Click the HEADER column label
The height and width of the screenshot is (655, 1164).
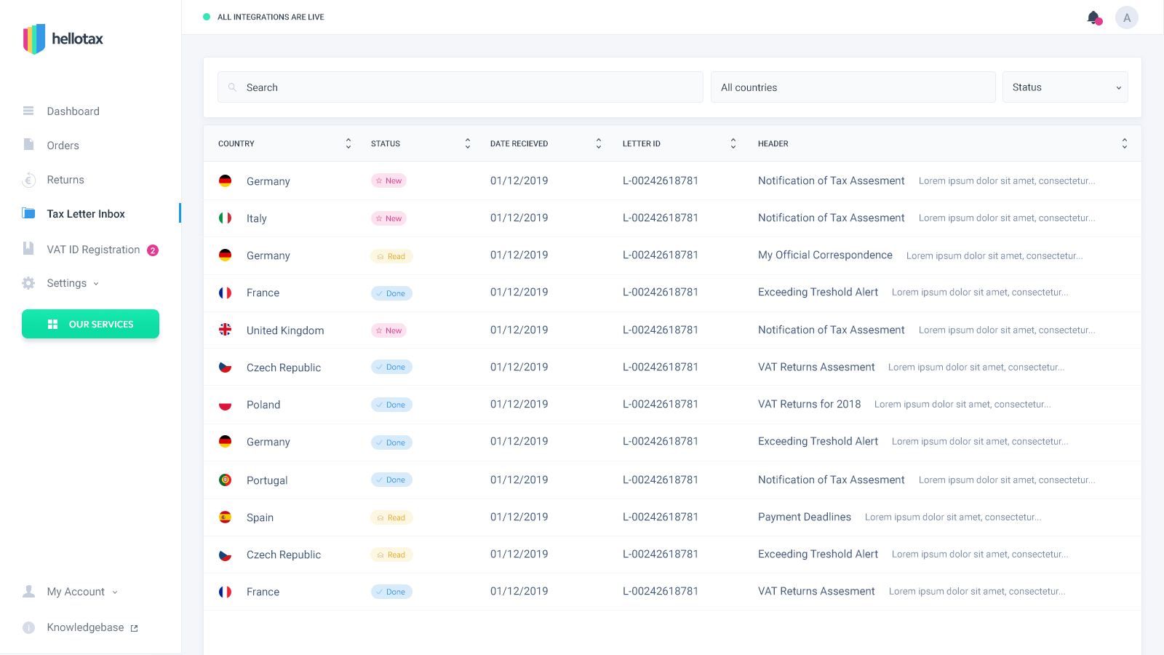coord(773,143)
